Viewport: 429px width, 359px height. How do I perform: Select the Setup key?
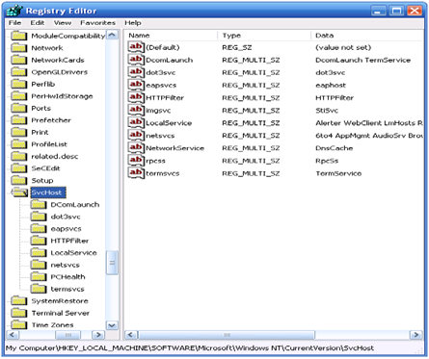pyautogui.click(x=42, y=180)
